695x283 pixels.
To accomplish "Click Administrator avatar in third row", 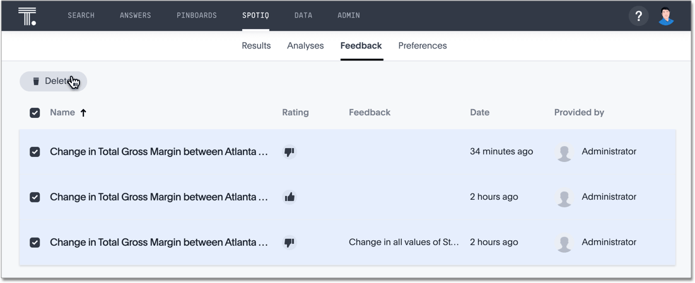I will point(564,243).
